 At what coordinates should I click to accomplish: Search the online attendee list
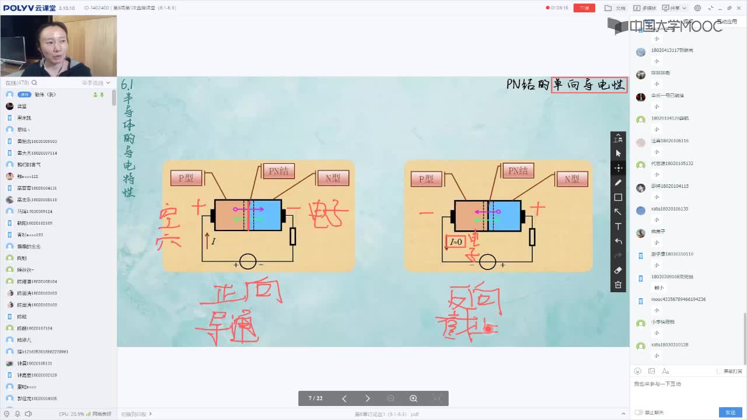tap(34, 83)
